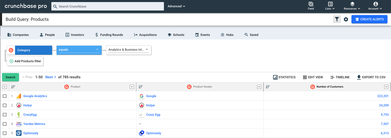This screenshot has width=391, height=138.
Task: Check the CrazyEgg row checkbox
Action: 5,115
